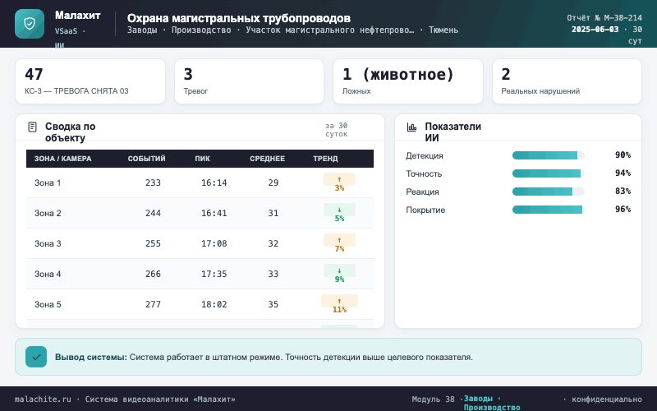
Task: Click the Охрана магистральных трубопроводов title
Action: click(239, 18)
